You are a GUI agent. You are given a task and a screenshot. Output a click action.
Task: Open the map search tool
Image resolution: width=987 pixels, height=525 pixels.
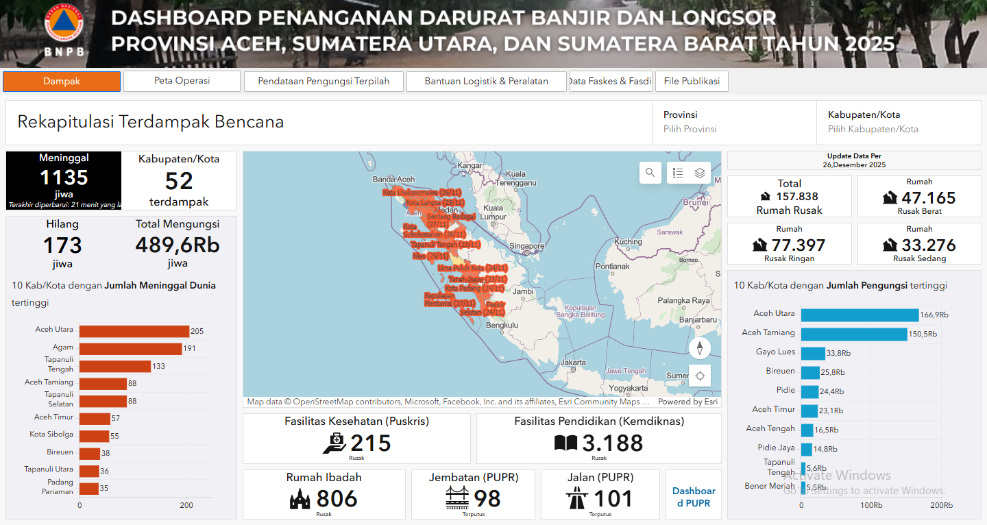[650, 173]
